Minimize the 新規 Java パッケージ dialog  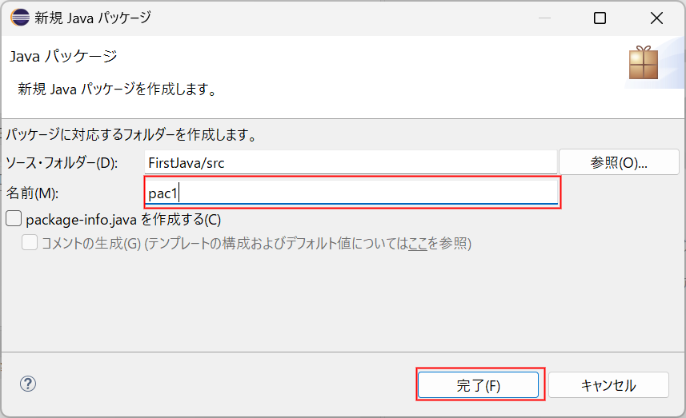[544, 18]
